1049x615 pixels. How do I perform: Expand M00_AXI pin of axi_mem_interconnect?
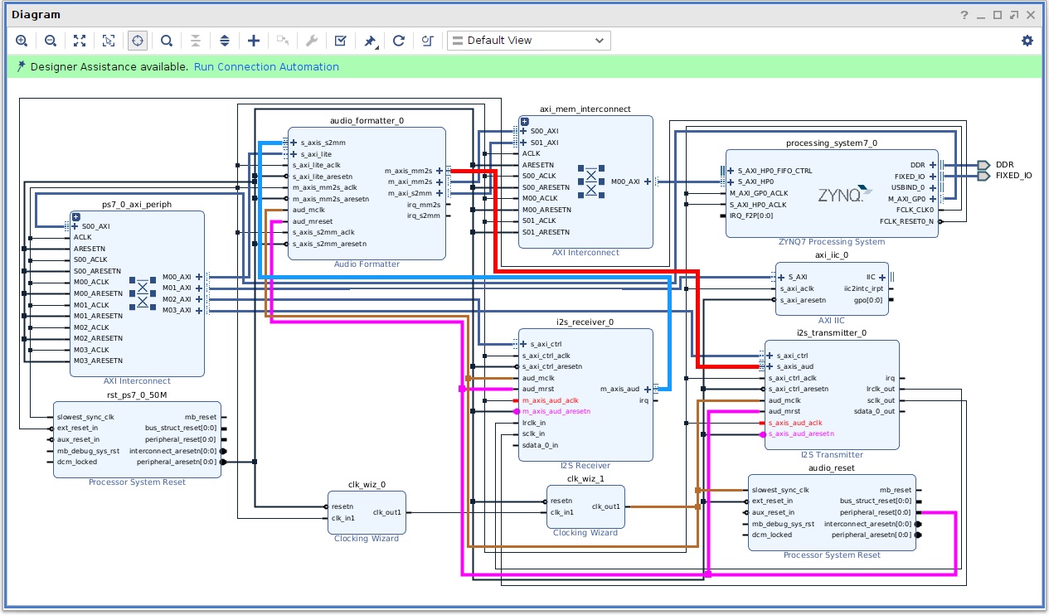[647, 182]
